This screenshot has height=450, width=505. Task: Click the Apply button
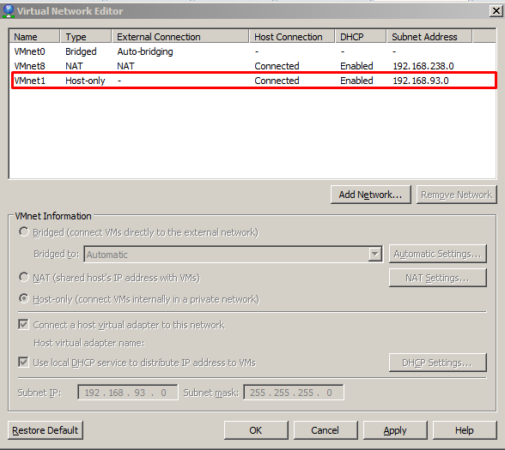[x=395, y=430]
